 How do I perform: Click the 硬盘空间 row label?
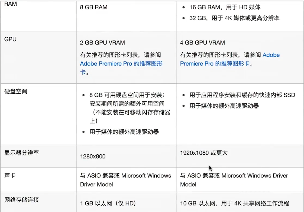(x=16, y=91)
